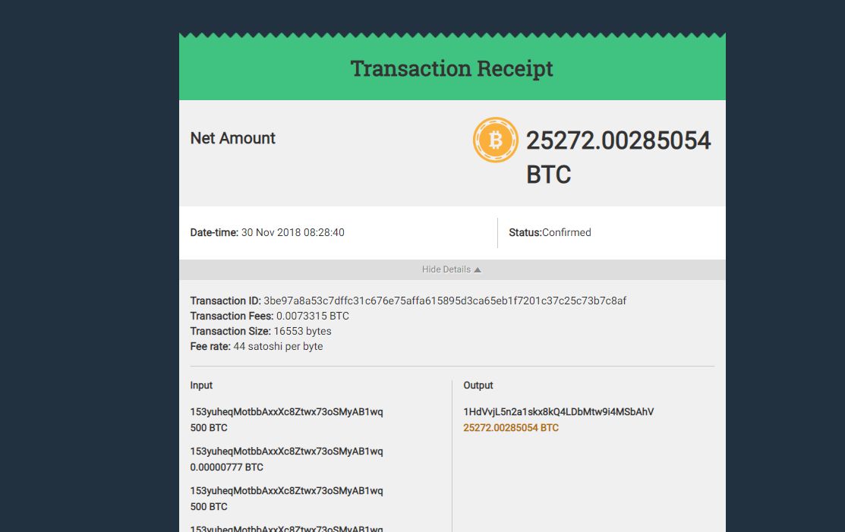Click the Transaction Fees 0.0073315 BTC value

pyautogui.click(x=313, y=316)
